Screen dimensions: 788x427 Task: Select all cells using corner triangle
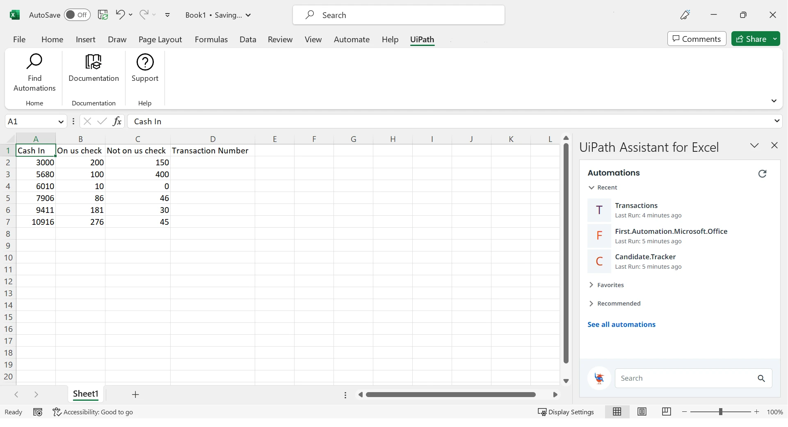(11, 139)
